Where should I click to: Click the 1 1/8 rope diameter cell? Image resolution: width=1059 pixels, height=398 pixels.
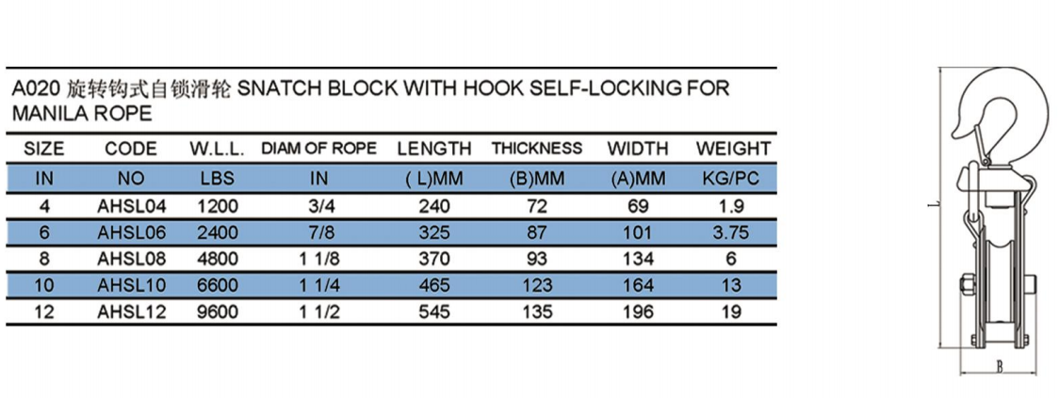[318, 259]
